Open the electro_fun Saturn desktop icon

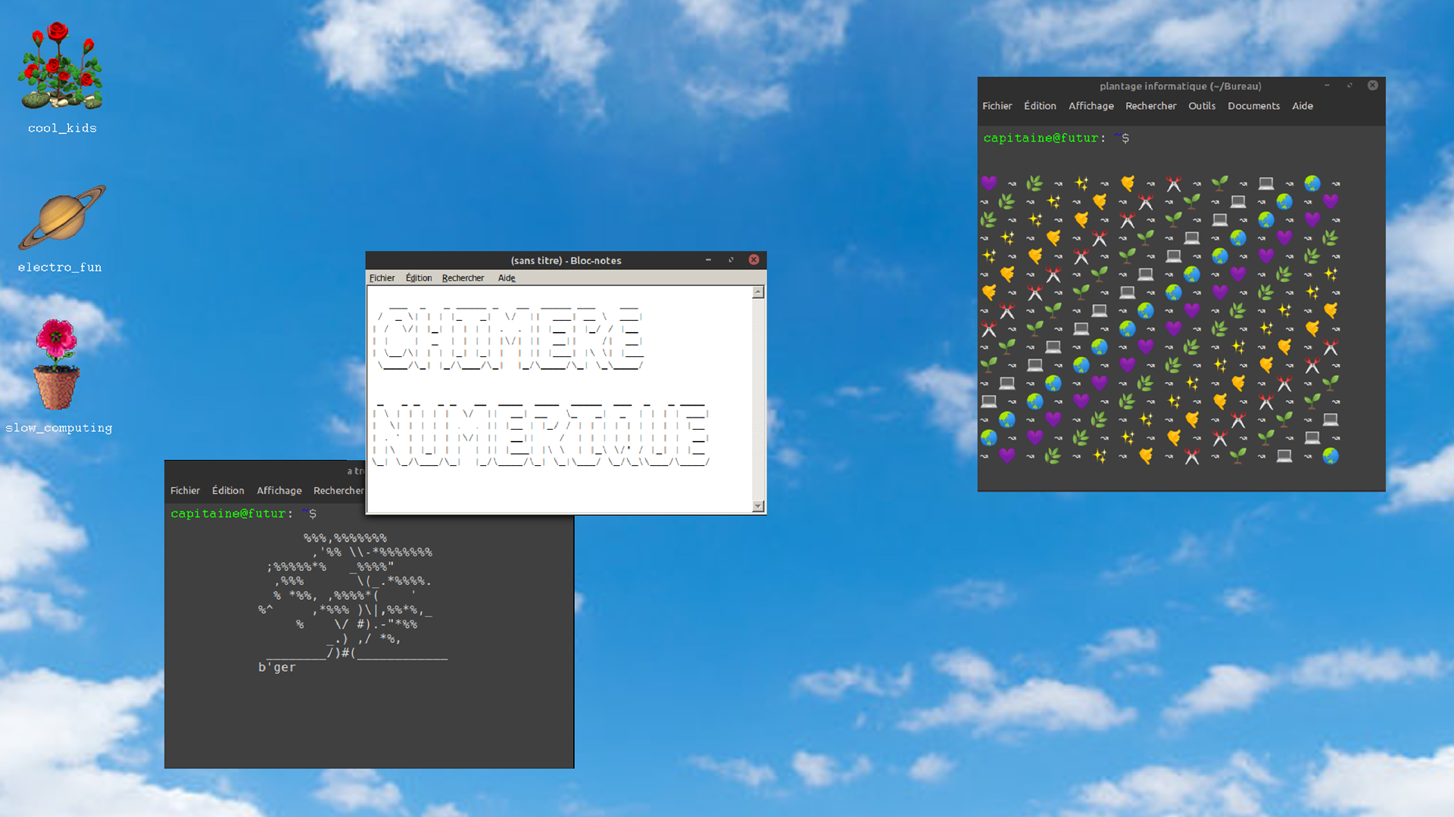pyautogui.click(x=61, y=218)
